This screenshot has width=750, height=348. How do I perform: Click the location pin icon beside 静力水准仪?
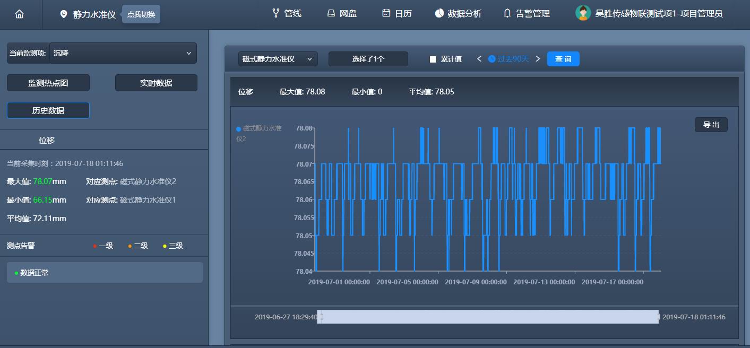pyautogui.click(x=64, y=14)
